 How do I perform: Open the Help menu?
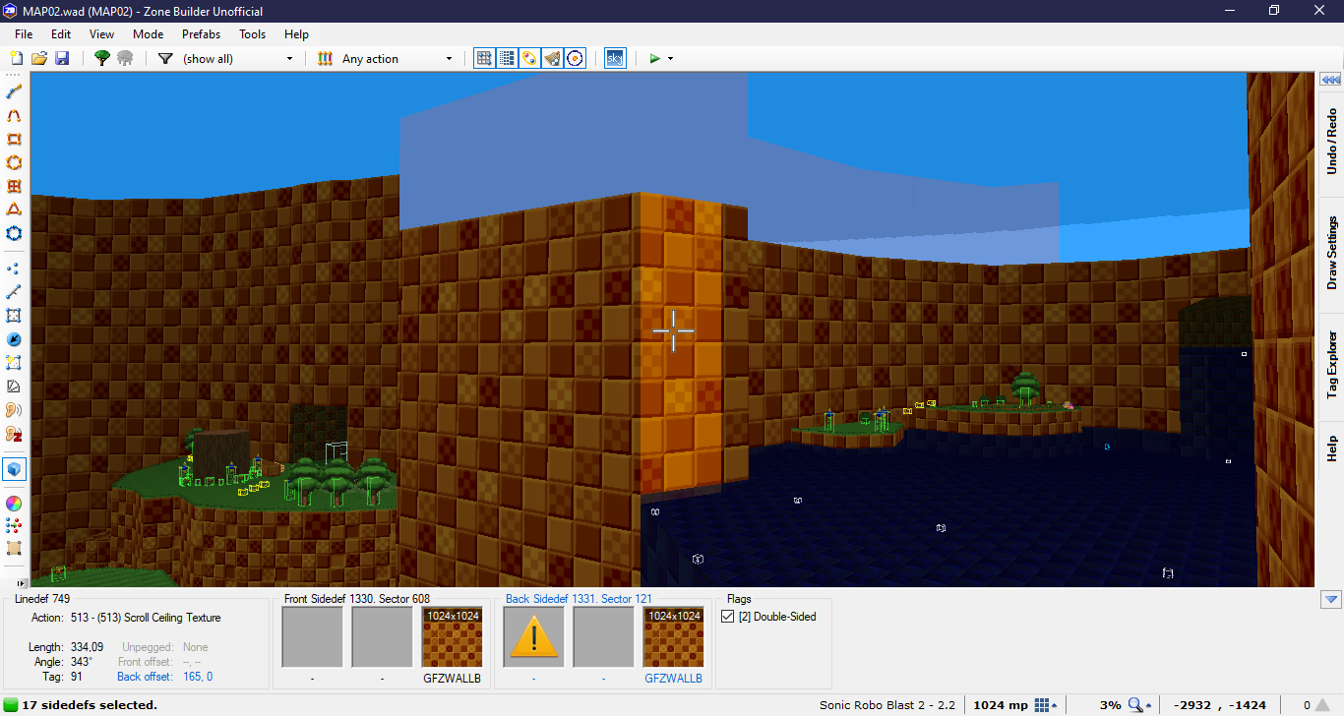click(296, 34)
